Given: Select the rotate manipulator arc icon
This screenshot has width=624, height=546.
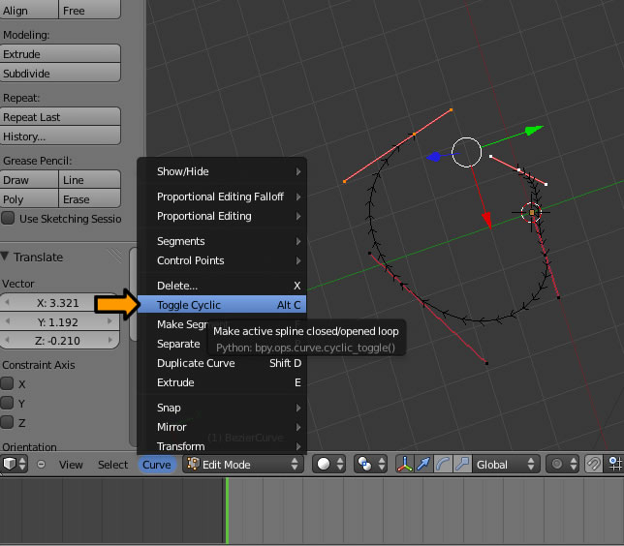Looking at the screenshot, I should click(x=442, y=464).
